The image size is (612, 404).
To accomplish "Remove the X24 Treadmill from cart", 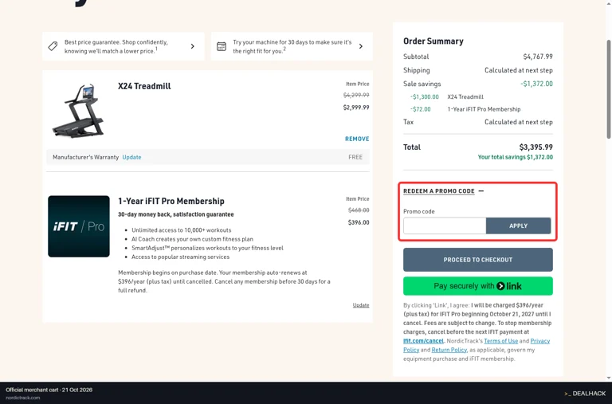I will [x=357, y=139].
